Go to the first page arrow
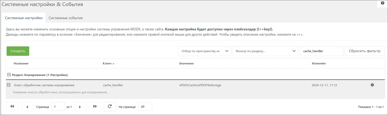388x115 pixels. (x=12, y=107)
